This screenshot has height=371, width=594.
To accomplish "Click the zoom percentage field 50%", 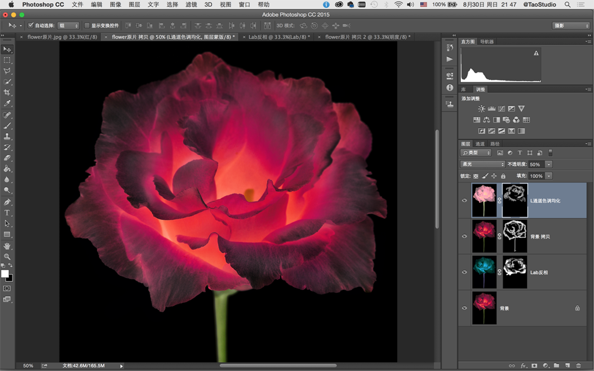I will (x=28, y=366).
